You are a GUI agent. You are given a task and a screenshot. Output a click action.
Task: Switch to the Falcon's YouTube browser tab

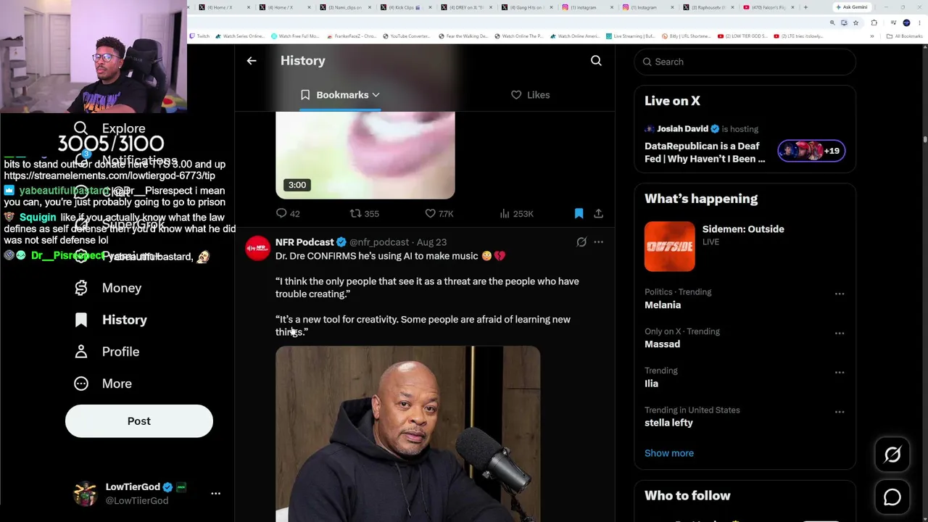click(x=768, y=7)
